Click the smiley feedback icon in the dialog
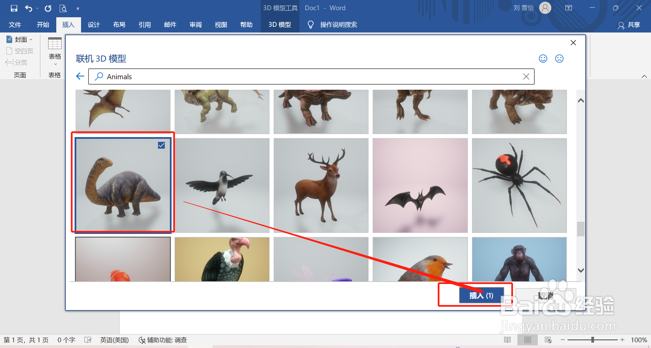Image resolution: width=651 pixels, height=348 pixels. pyautogui.click(x=543, y=58)
